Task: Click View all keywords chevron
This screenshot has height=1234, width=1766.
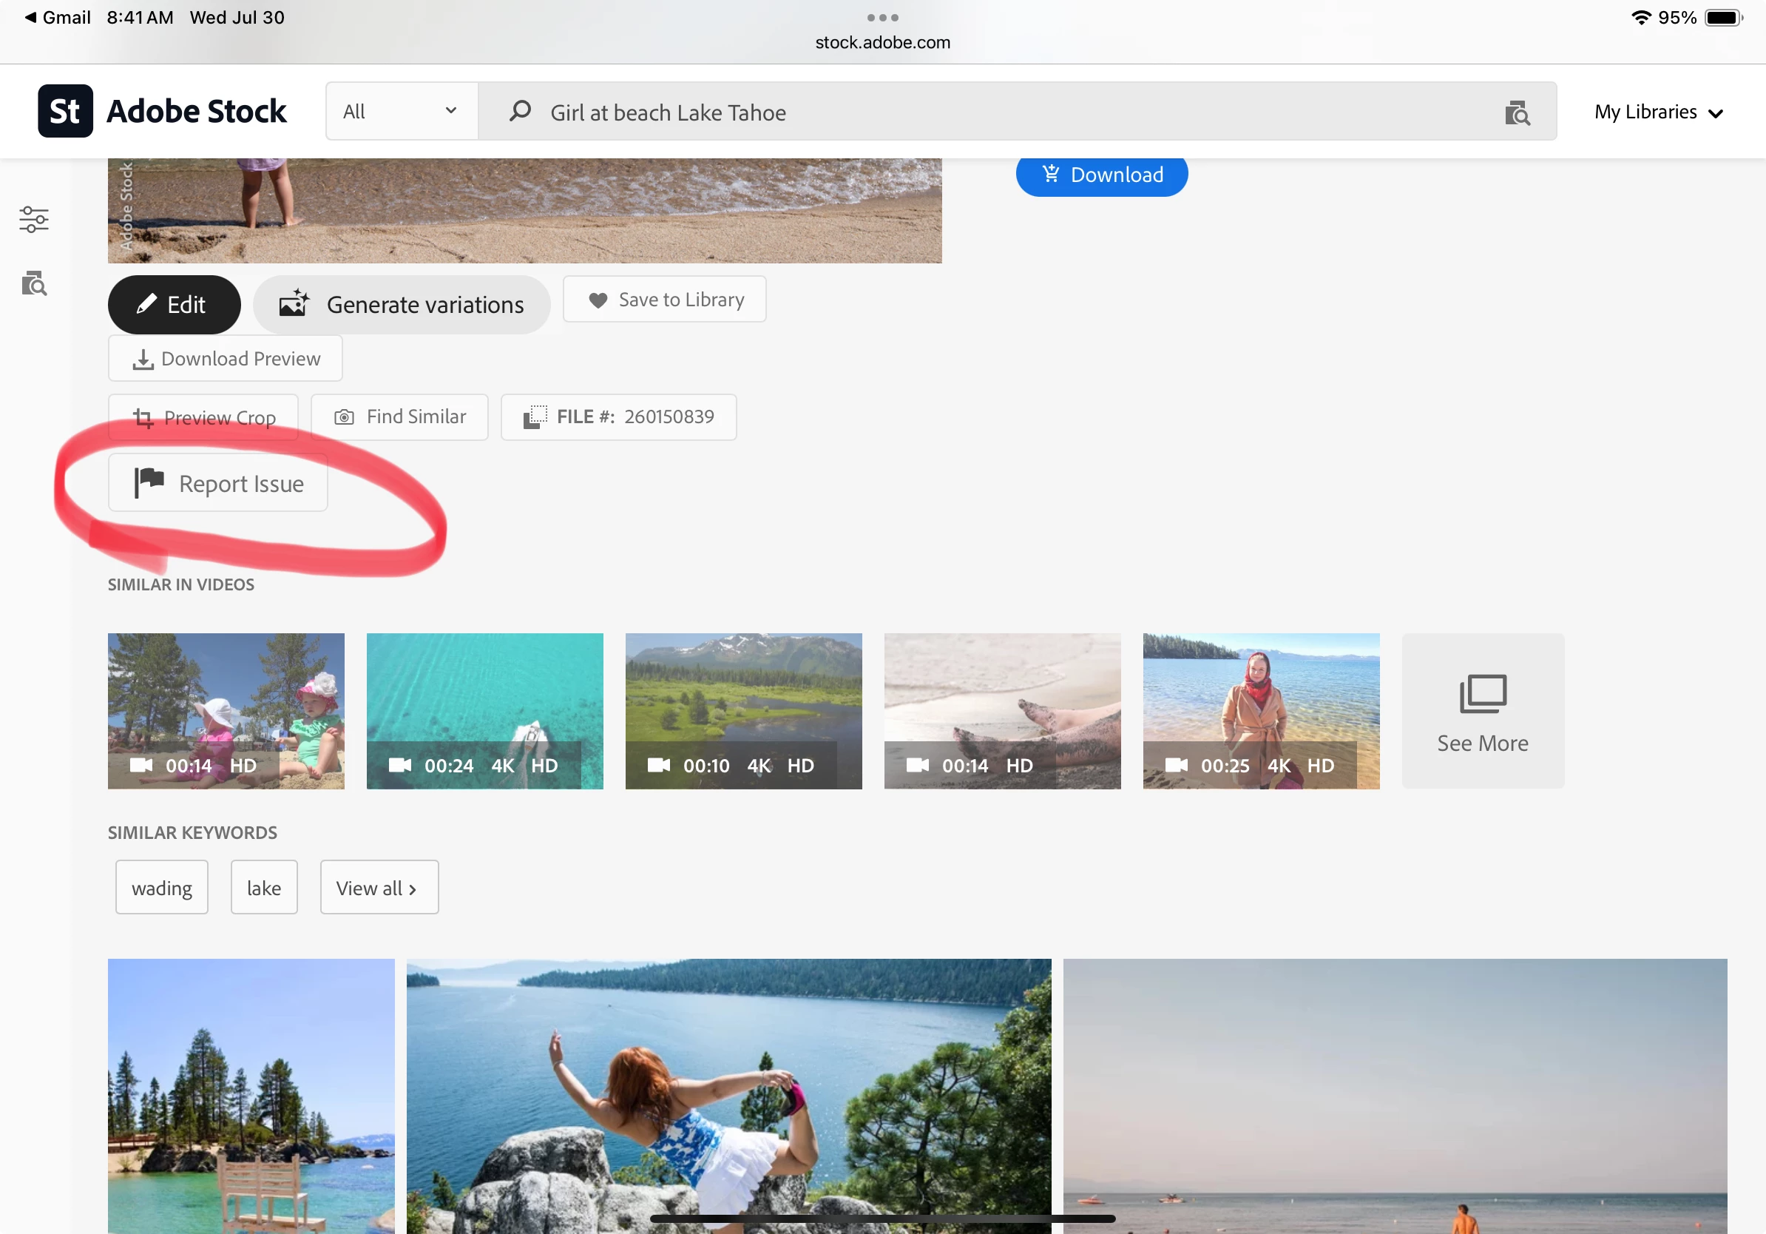Action: pos(412,889)
